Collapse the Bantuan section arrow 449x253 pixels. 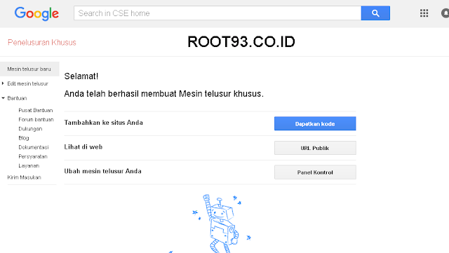tap(3, 98)
